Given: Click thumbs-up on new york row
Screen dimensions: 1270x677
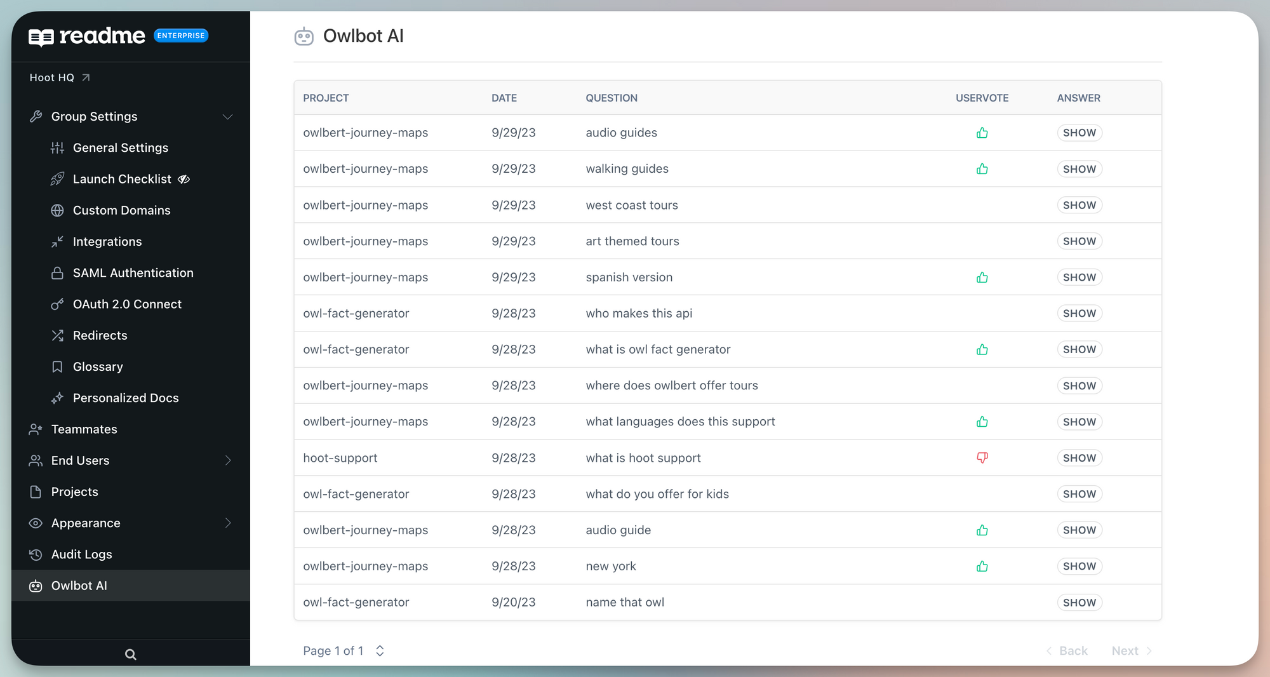Looking at the screenshot, I should [982, 566].
